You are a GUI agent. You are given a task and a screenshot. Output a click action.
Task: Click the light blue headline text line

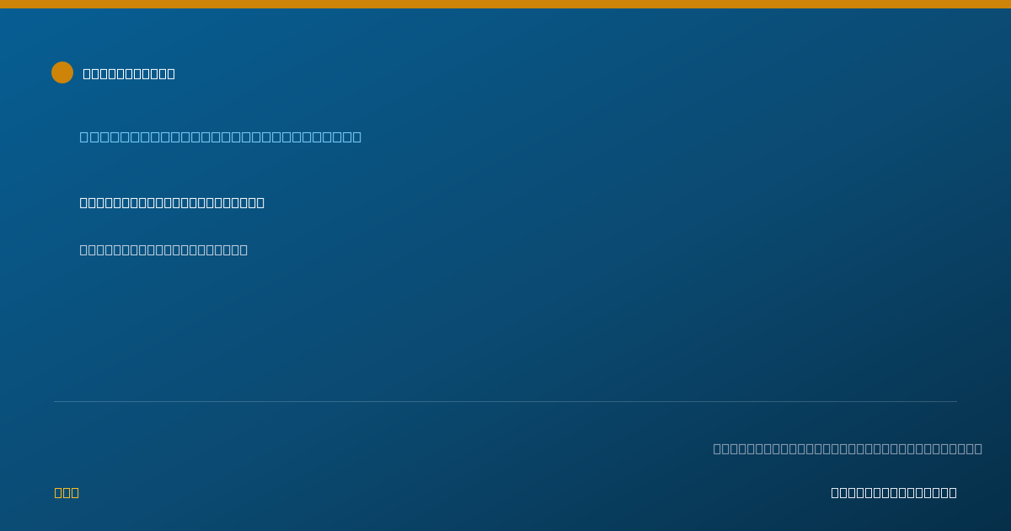[x=221, y=137]
